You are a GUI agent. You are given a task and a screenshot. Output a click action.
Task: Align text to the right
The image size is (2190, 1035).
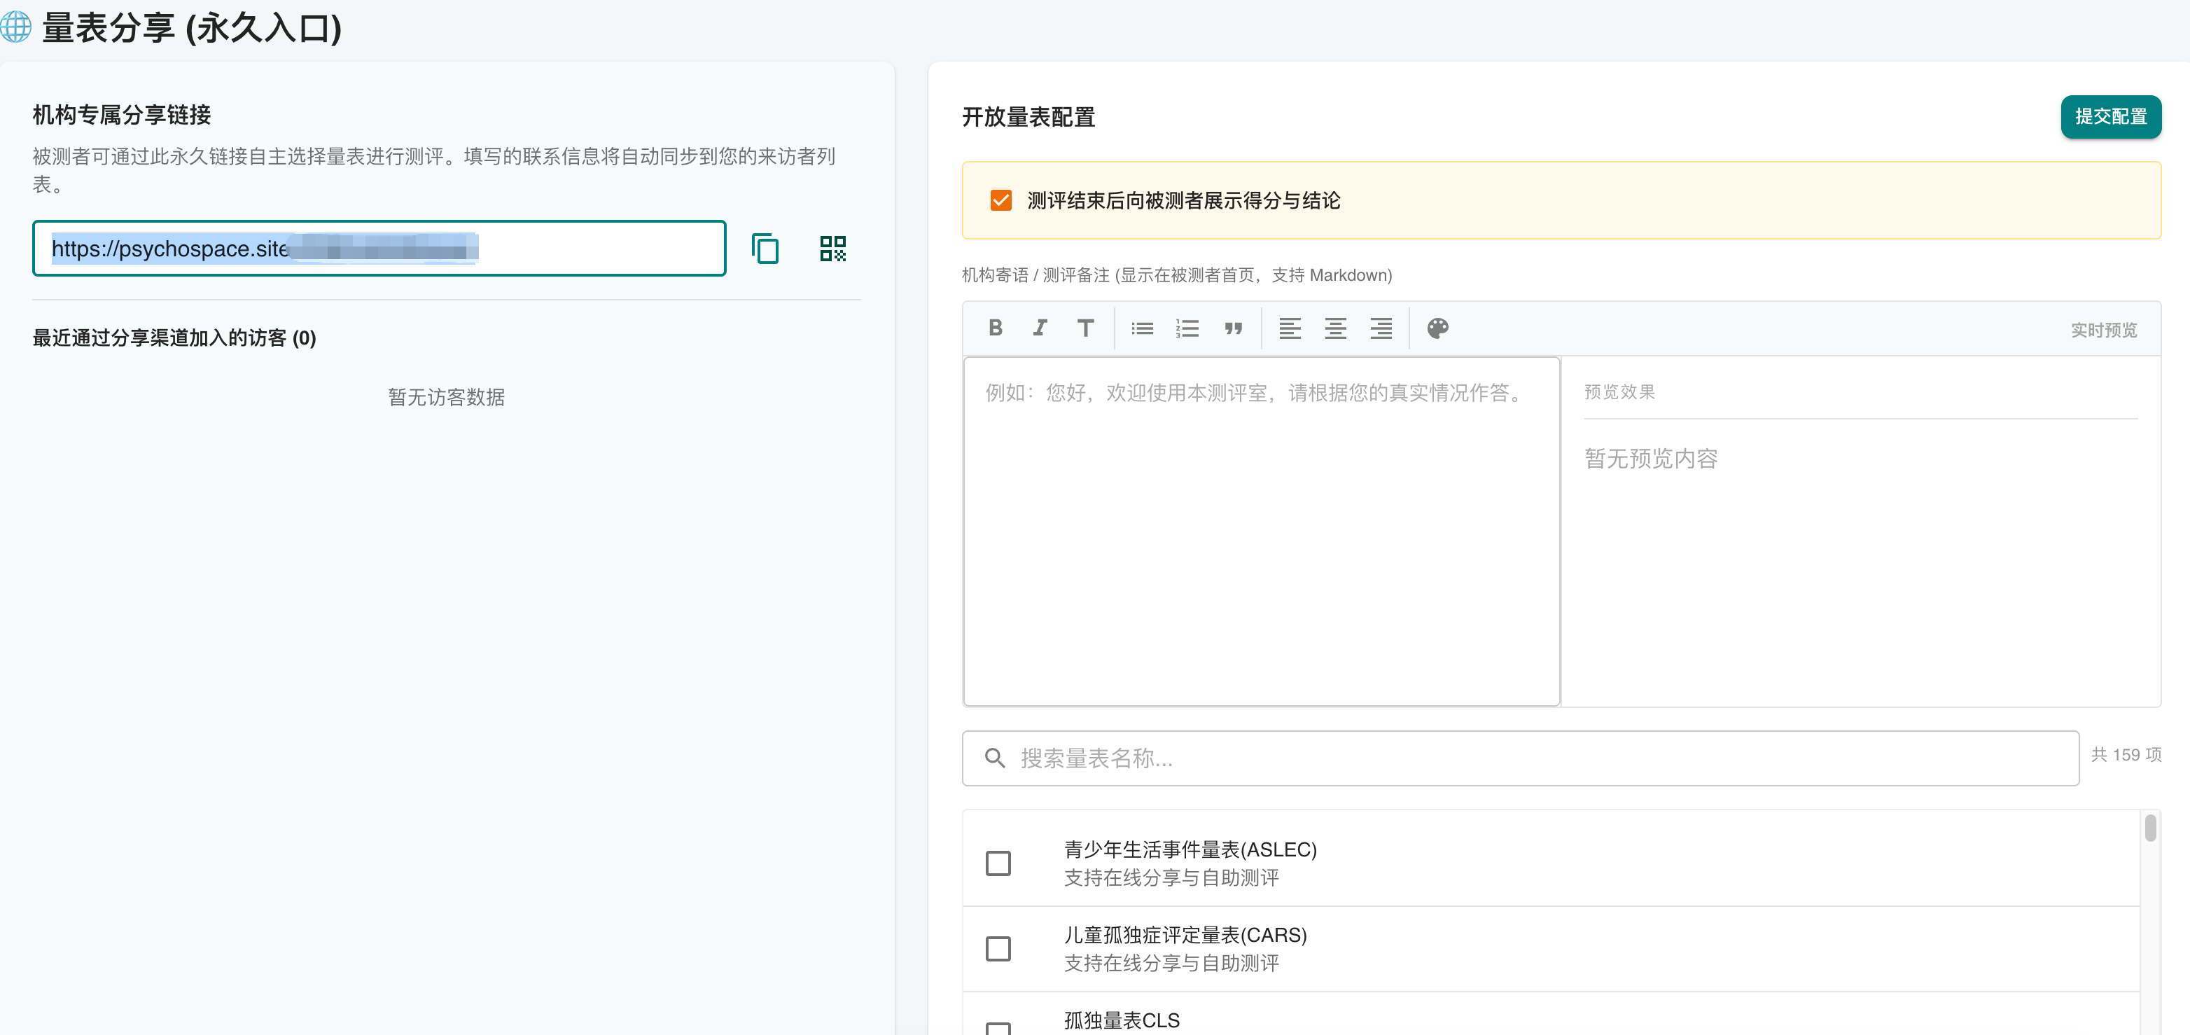[1381, 328]
